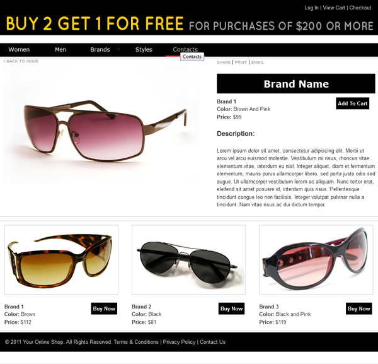This screenshot has height=364, width=378.
Task: Select the Styles navigation item
Action: [144, 49]
